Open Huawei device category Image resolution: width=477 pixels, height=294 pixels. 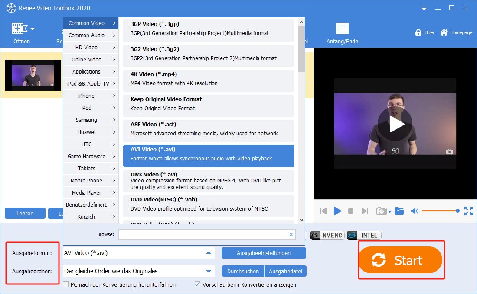click(x=91, y=132)
